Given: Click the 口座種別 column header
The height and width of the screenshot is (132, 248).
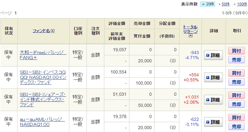Looking at the screenshot, I should pyautogui.click(x=78, y=31).
